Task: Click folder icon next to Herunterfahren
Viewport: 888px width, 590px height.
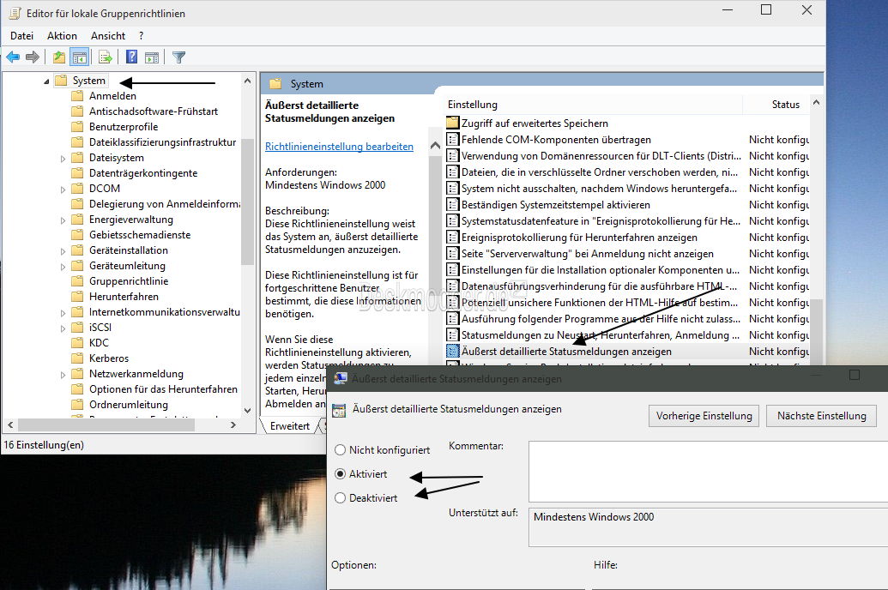Action: [x=77, y=296]
